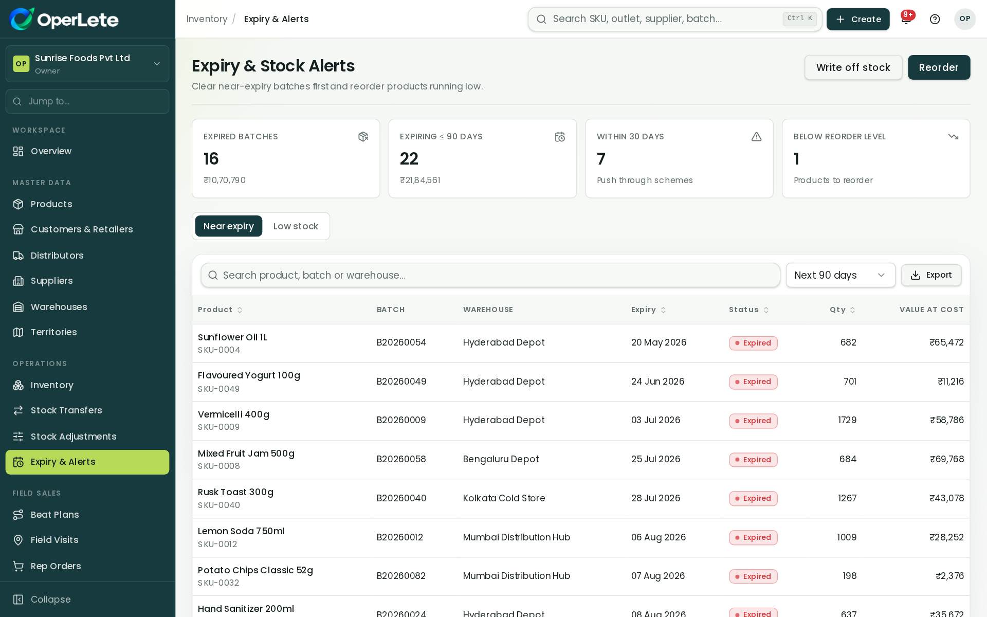Click the Below Reorder Level trend icon

(x=953, y=137)
